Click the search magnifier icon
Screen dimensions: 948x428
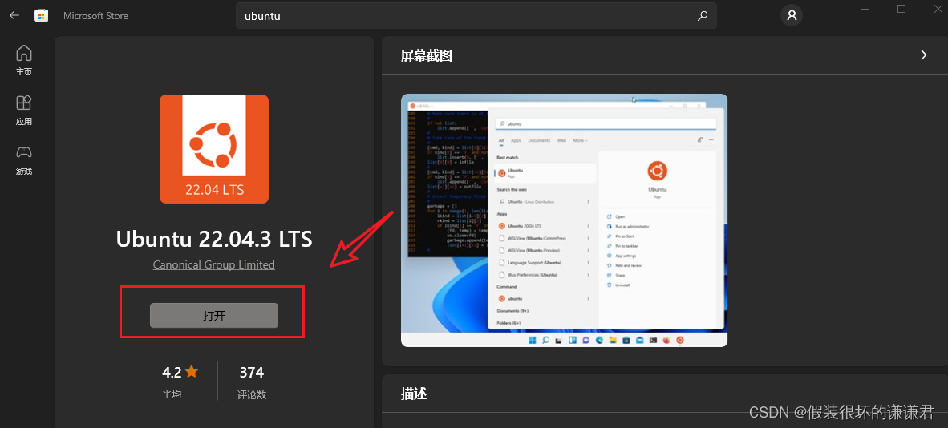tap(702, 16)
